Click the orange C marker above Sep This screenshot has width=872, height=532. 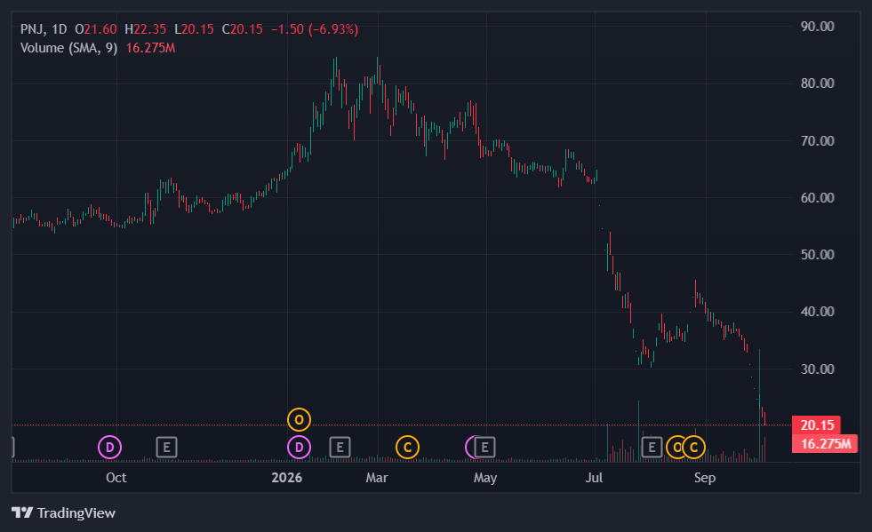click(693, 447)
